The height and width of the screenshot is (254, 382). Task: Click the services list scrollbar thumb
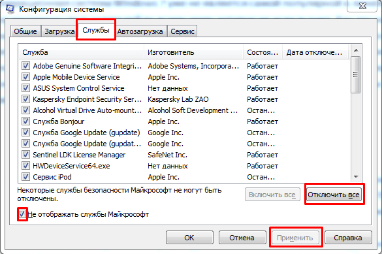(x=356, y=74)
